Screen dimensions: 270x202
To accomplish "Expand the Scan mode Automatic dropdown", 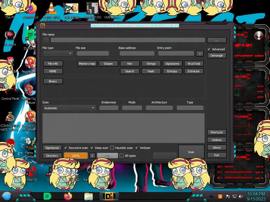I will [x=69, y=108].
